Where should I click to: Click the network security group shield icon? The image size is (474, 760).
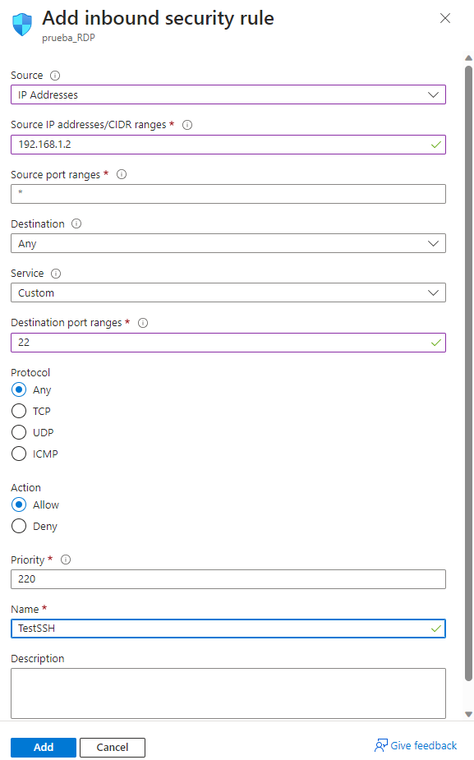22,25
